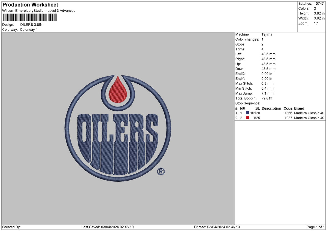The height and width of the screenshot is (231, 327).
Task: Click the 'N#' column header
Action: 243,108
